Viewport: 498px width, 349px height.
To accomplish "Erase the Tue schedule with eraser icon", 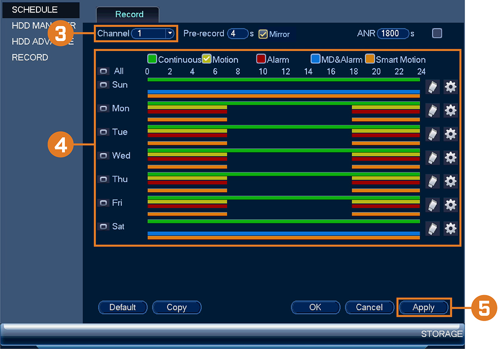I will pyautogui.click(x=432, y=134).
